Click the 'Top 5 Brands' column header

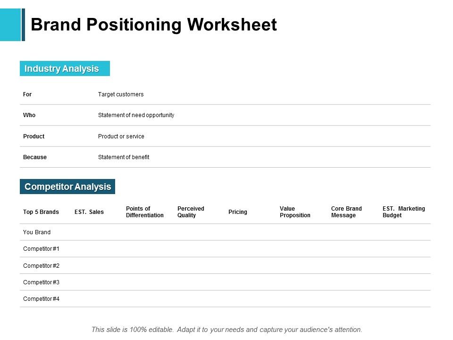pyautogui.click(x=41, y=212)
